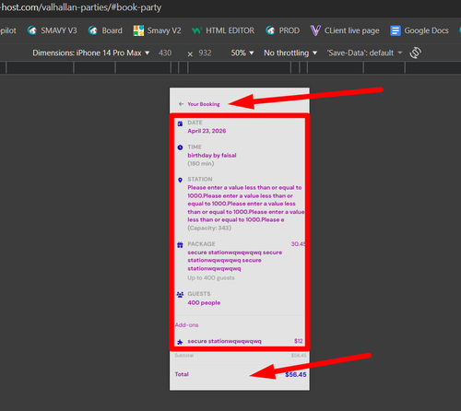Click the text birthday by faisal

(x=212, y=155)
